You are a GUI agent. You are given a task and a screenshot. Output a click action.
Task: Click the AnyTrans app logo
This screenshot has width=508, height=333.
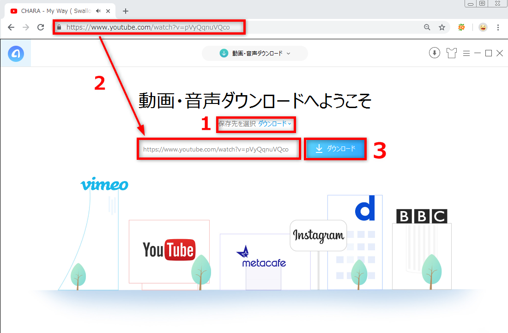tap(16, 54)
